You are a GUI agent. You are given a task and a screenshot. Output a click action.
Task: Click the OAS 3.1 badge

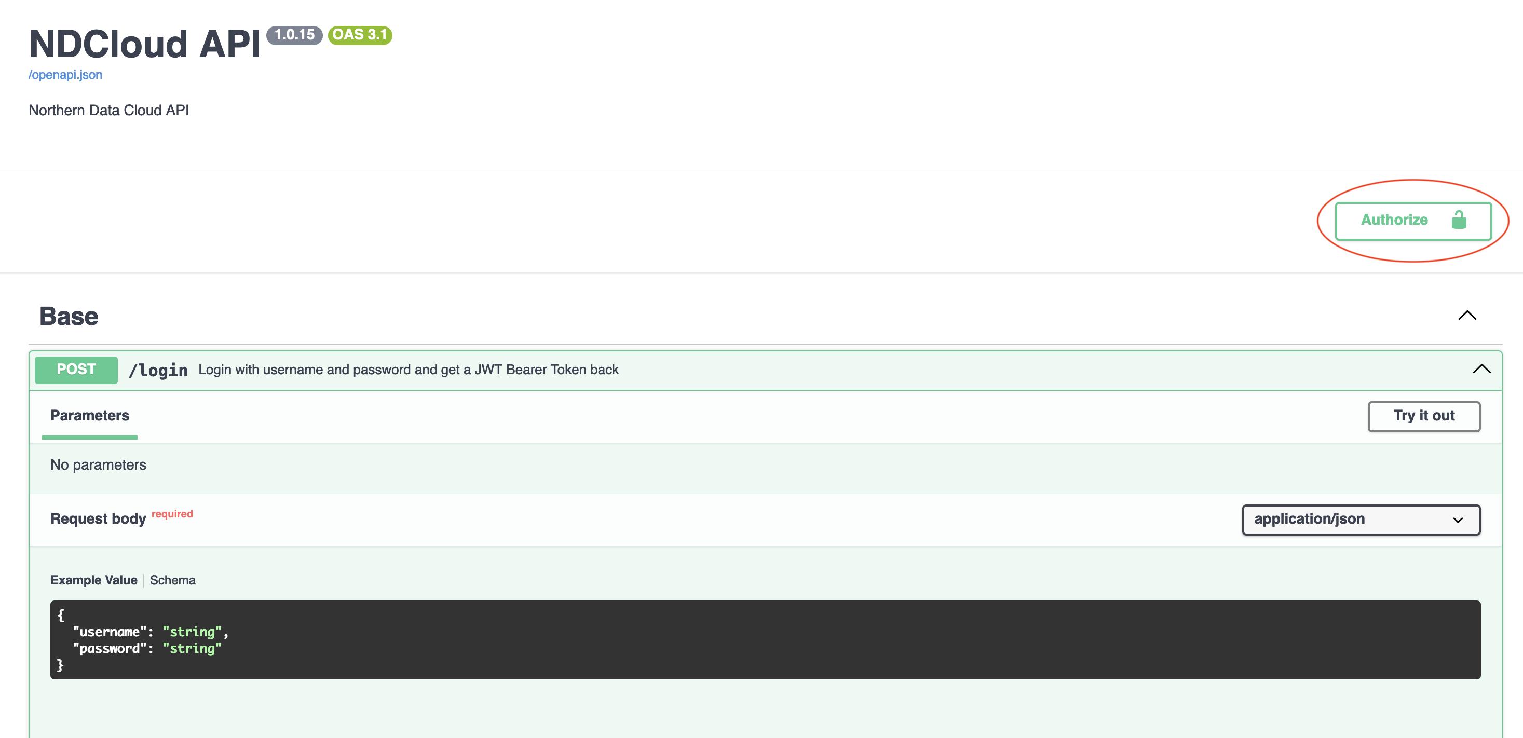pyautogui.click(x=359, y=35)
